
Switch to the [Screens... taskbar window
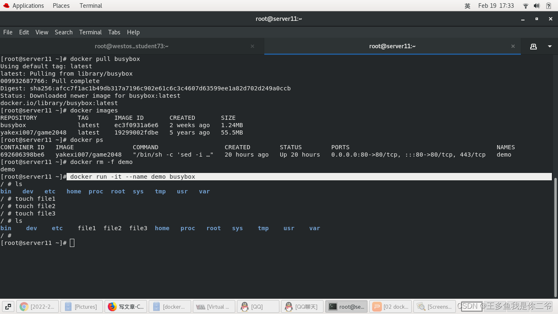pos(435,307)
